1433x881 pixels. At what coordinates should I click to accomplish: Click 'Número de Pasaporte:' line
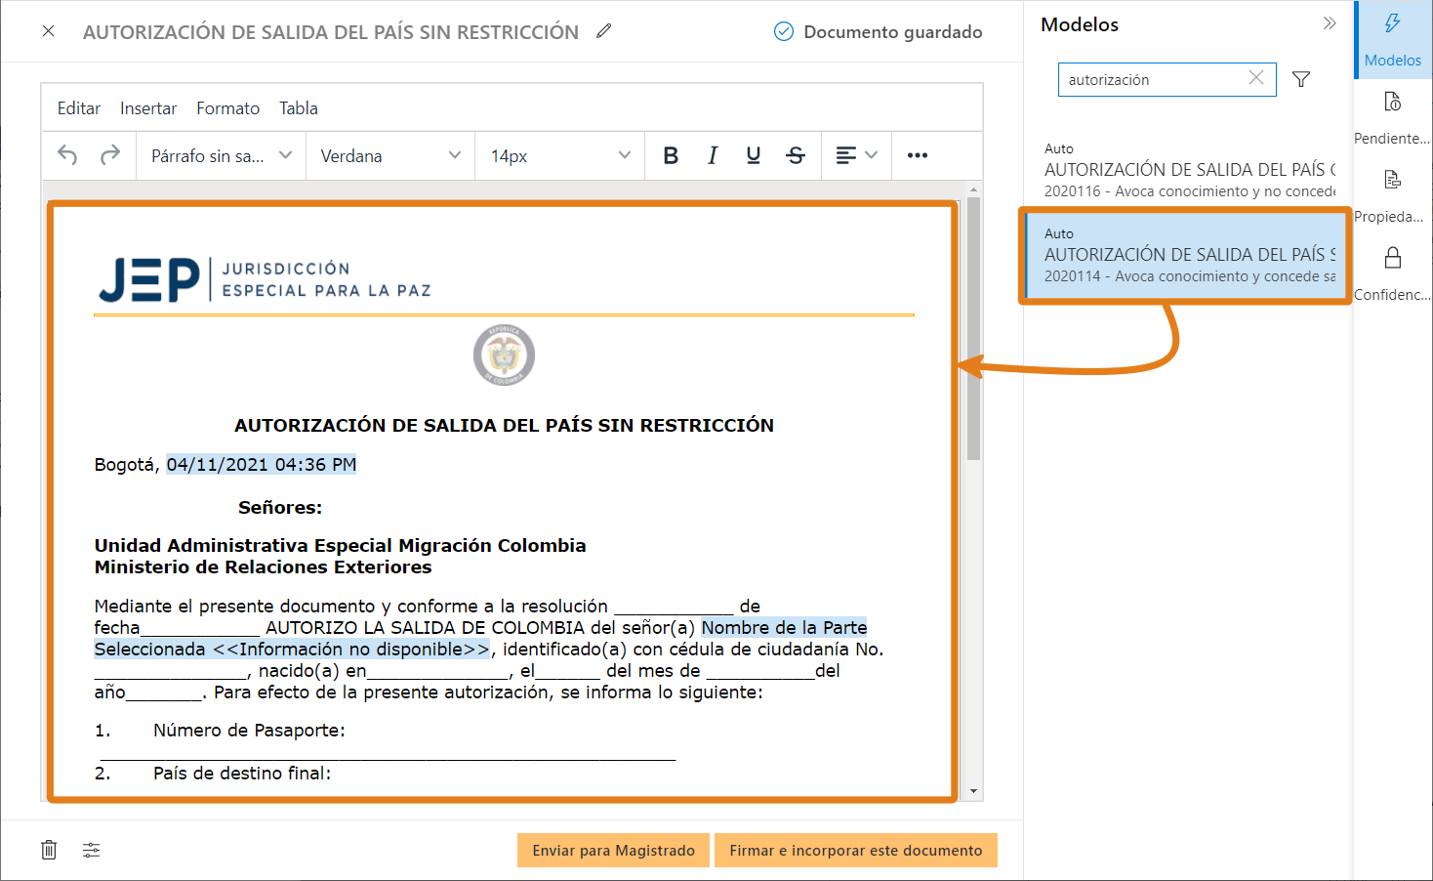(249, 731)
